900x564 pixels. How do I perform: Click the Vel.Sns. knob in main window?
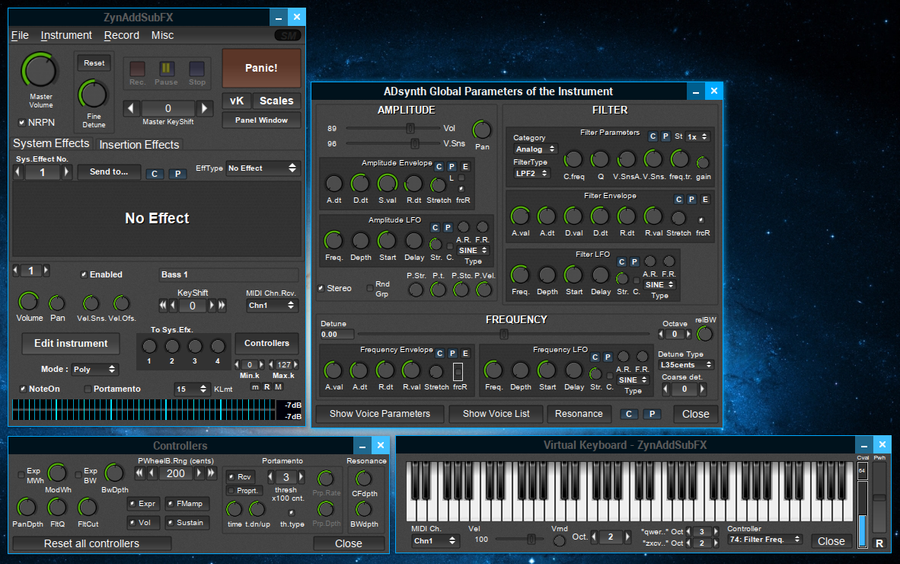[x=91, y=303]
